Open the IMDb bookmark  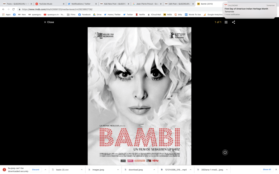168,15
